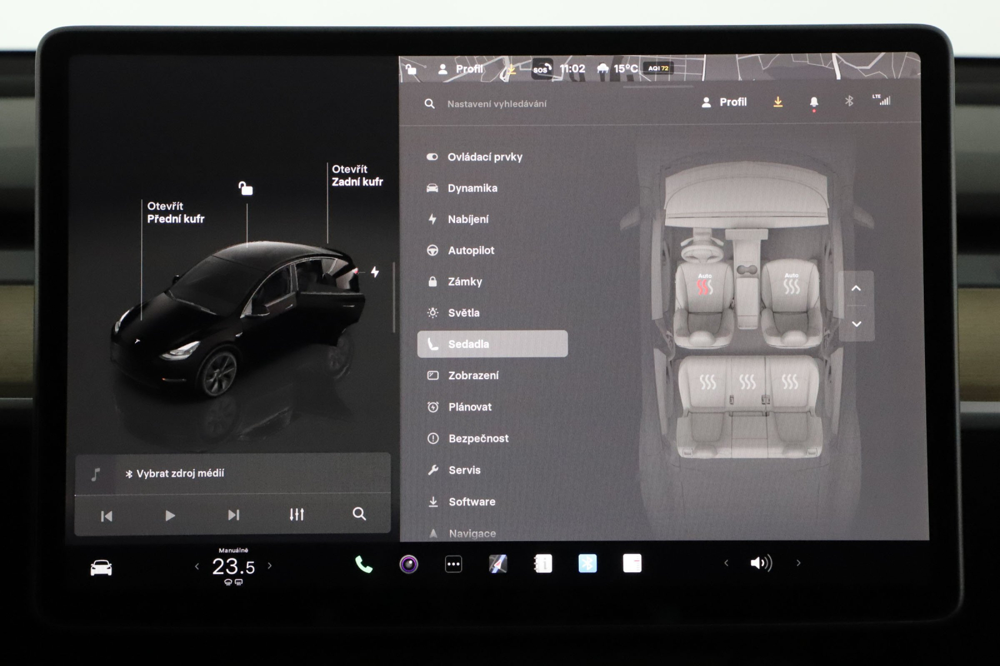
Task: Open the Calendar app in the taskbar
Action: (542, 564)
